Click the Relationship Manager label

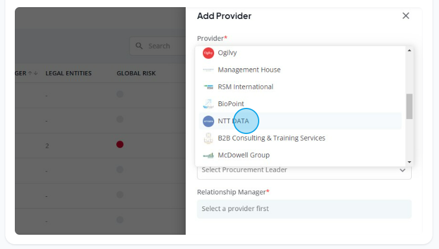[233, 192]
